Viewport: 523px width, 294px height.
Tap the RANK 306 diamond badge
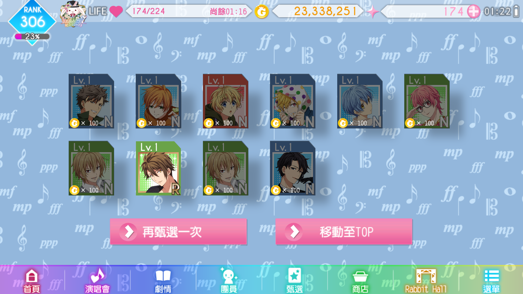(32, 19)
